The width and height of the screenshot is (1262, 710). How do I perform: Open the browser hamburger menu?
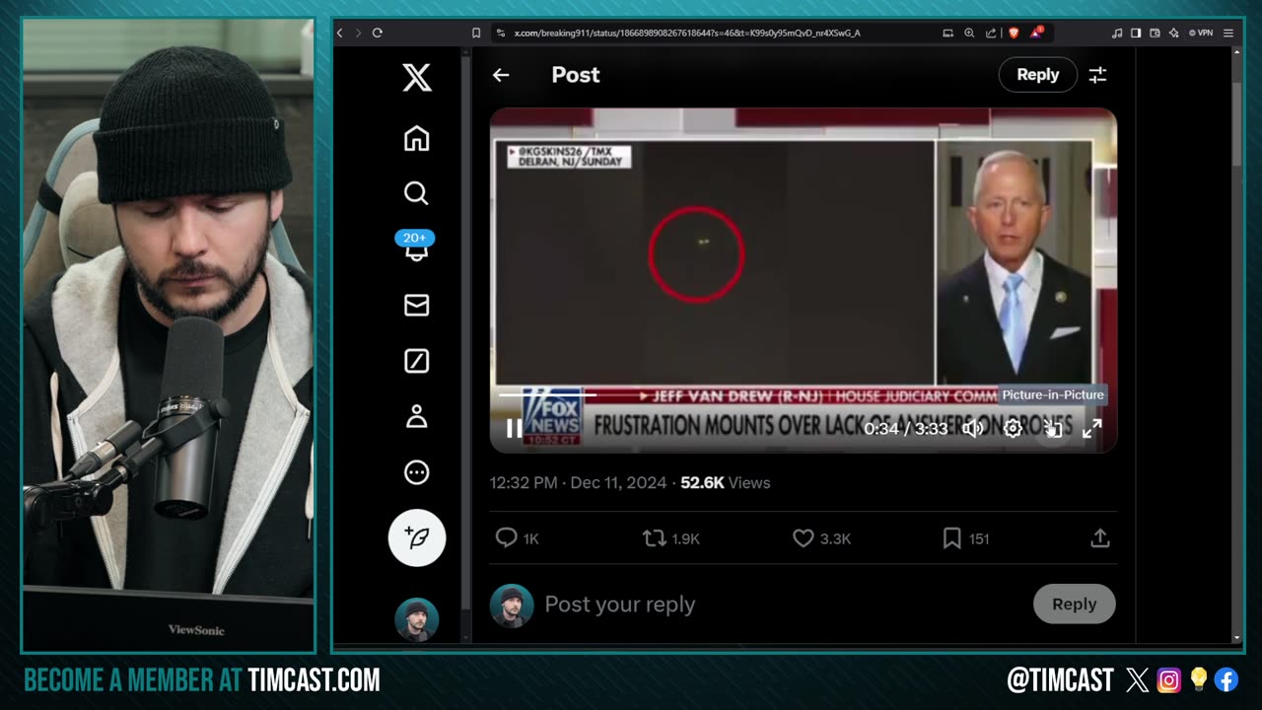point(1228,33)
